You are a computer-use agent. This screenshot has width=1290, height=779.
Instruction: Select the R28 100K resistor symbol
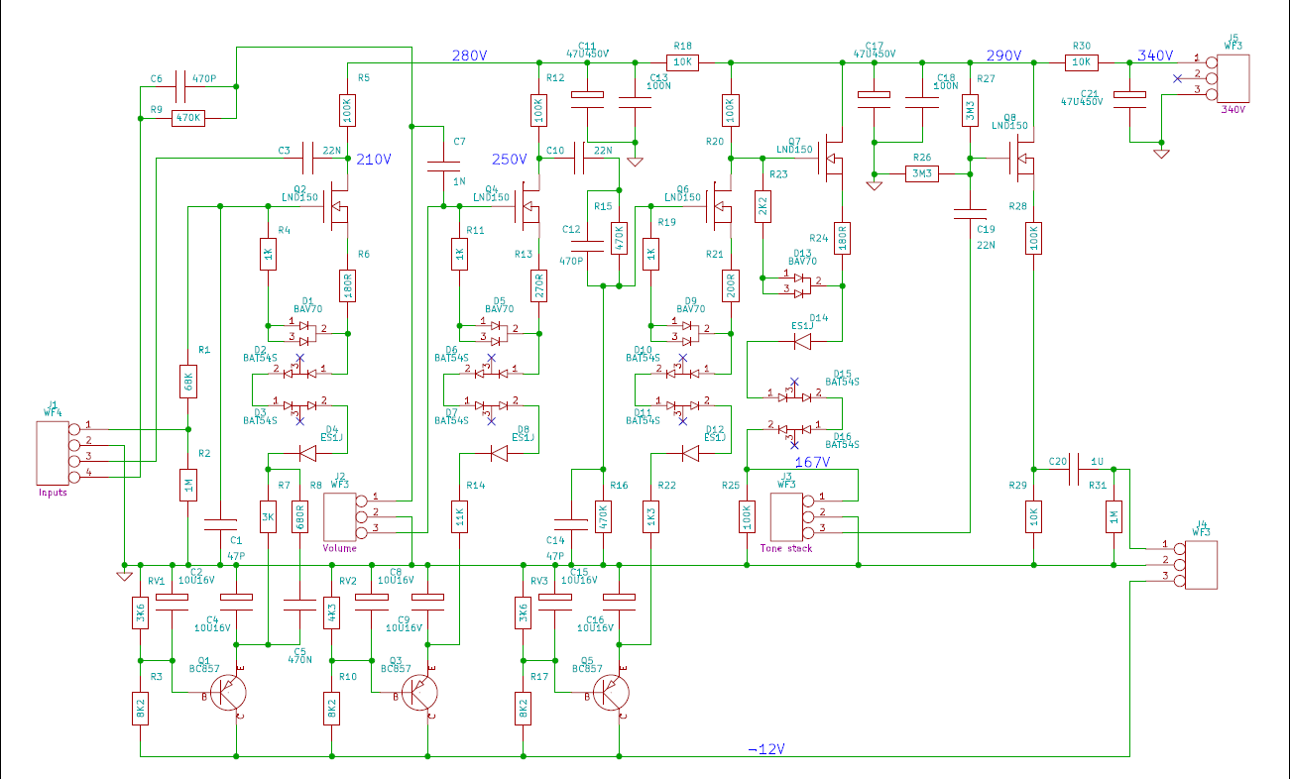point(1033,239)
